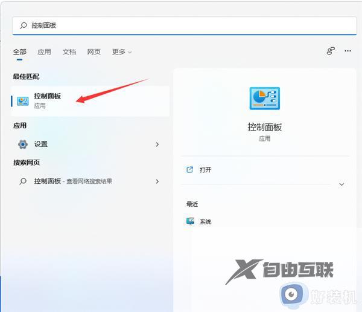Click the search box containing 控制面板
This screenshot has height=312, width=362.
point(184,25)
